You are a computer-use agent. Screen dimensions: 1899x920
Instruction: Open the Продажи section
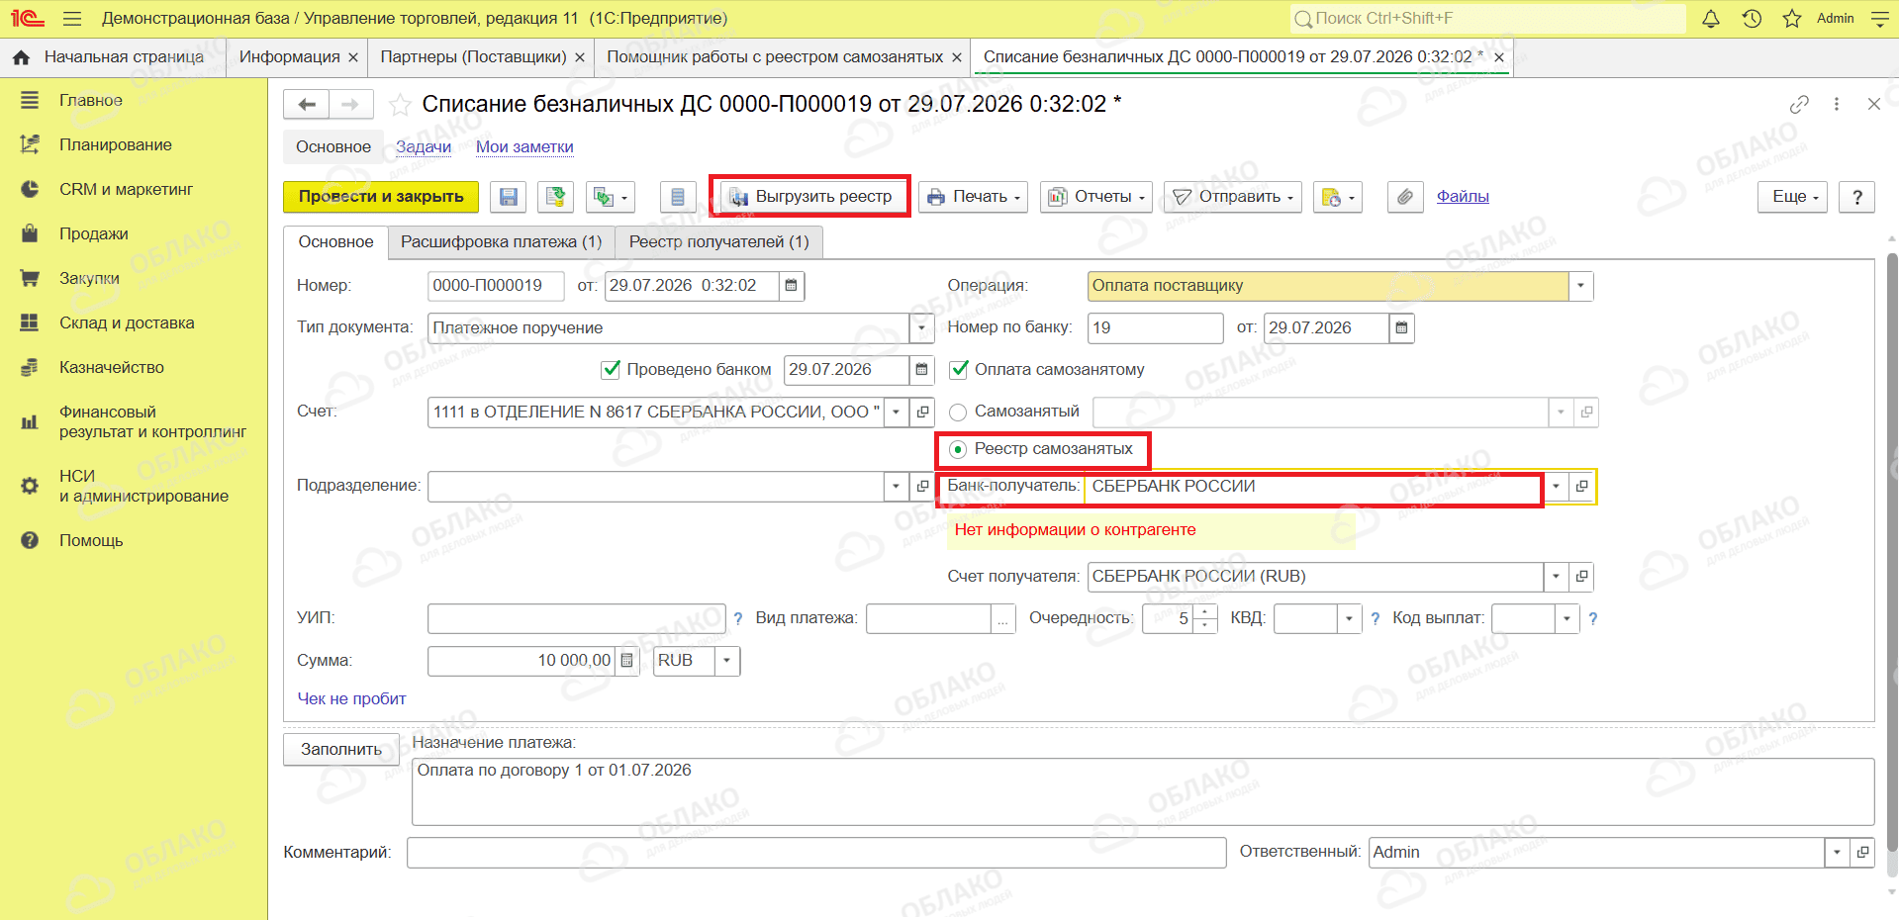coord(94,234)
